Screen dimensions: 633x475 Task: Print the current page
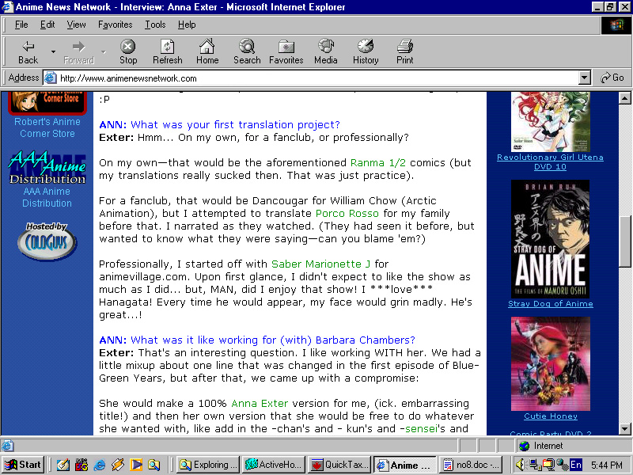pyautogui.click(x=404, y=51)
